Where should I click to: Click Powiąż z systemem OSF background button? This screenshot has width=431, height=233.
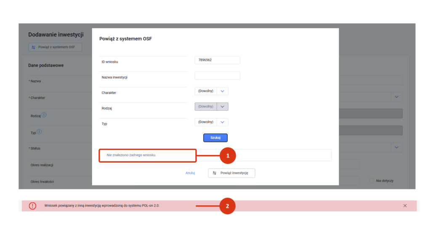55,47
